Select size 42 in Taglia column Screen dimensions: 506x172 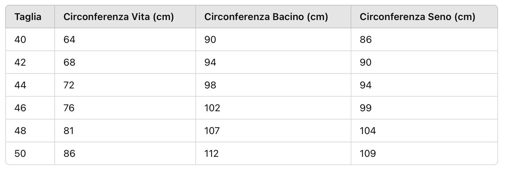pyautogui.click(x=20, y=63)
